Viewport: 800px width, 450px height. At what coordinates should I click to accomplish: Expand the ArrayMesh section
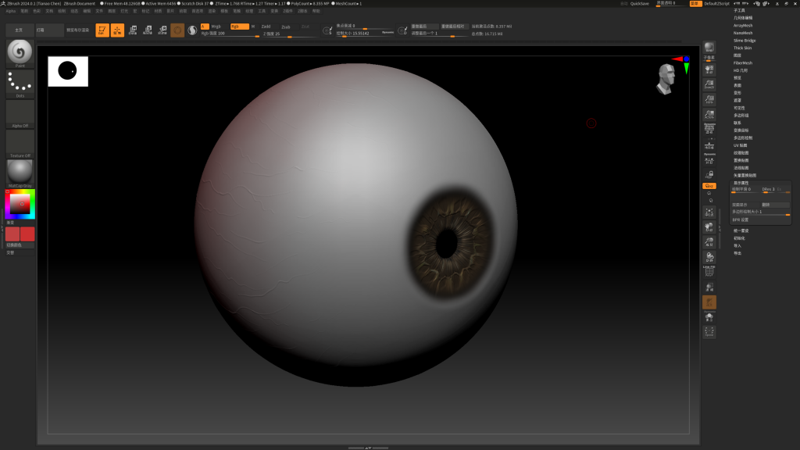[743, 26]
